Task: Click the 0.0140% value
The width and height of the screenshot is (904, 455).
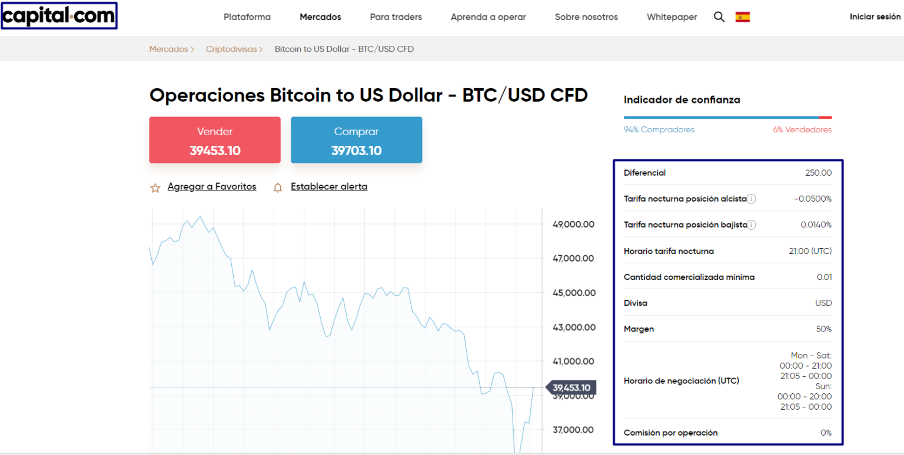Action: pyautogui.click(x=816, y=225)
